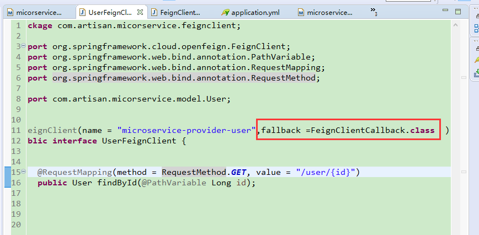
Task: Click the editor scrollbar up arrow
Action: 455,25
